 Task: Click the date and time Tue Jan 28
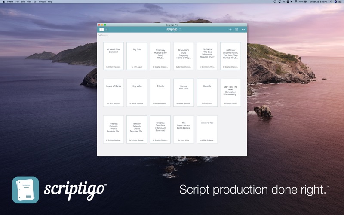tap(318, 2)
